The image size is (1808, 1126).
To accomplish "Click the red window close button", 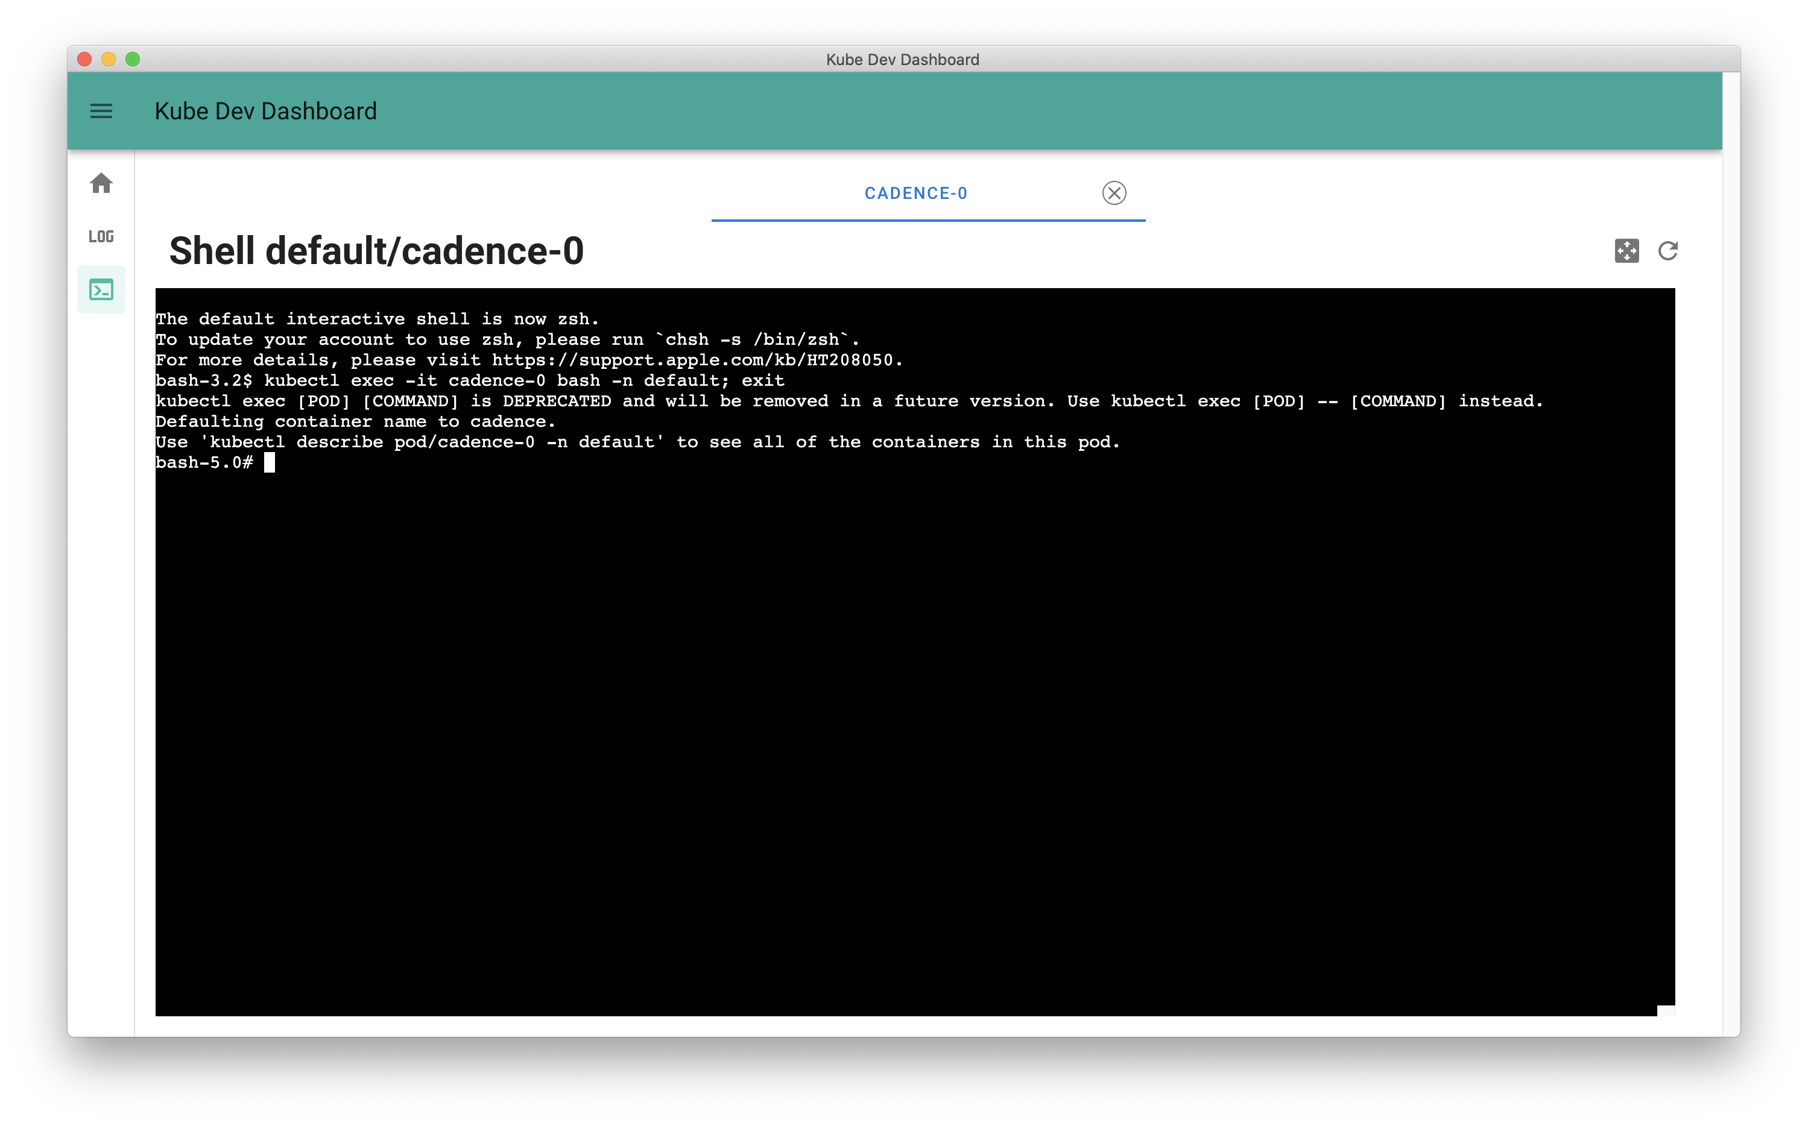I will 84,60.
